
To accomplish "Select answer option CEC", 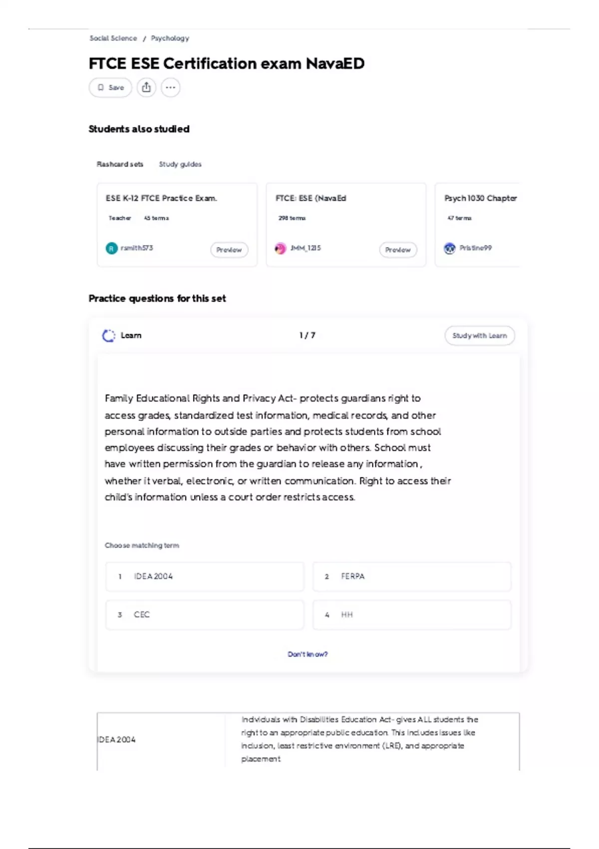I will click(205, 615).
